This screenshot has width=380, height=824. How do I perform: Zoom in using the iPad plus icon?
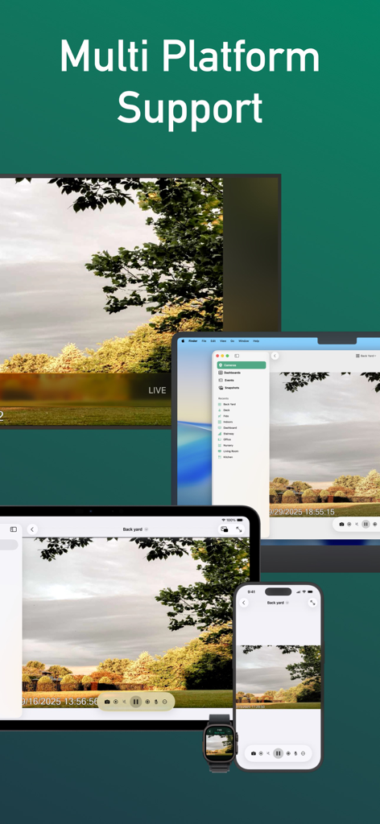pos(147,702)
